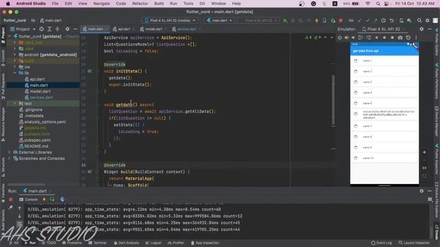The image size is (440, 247).
Task: Click expand all icon in Project panel
Action: (x=49, y=29)
